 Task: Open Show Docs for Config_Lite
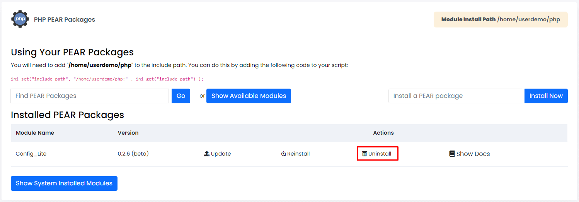click(x=469, y=154)
